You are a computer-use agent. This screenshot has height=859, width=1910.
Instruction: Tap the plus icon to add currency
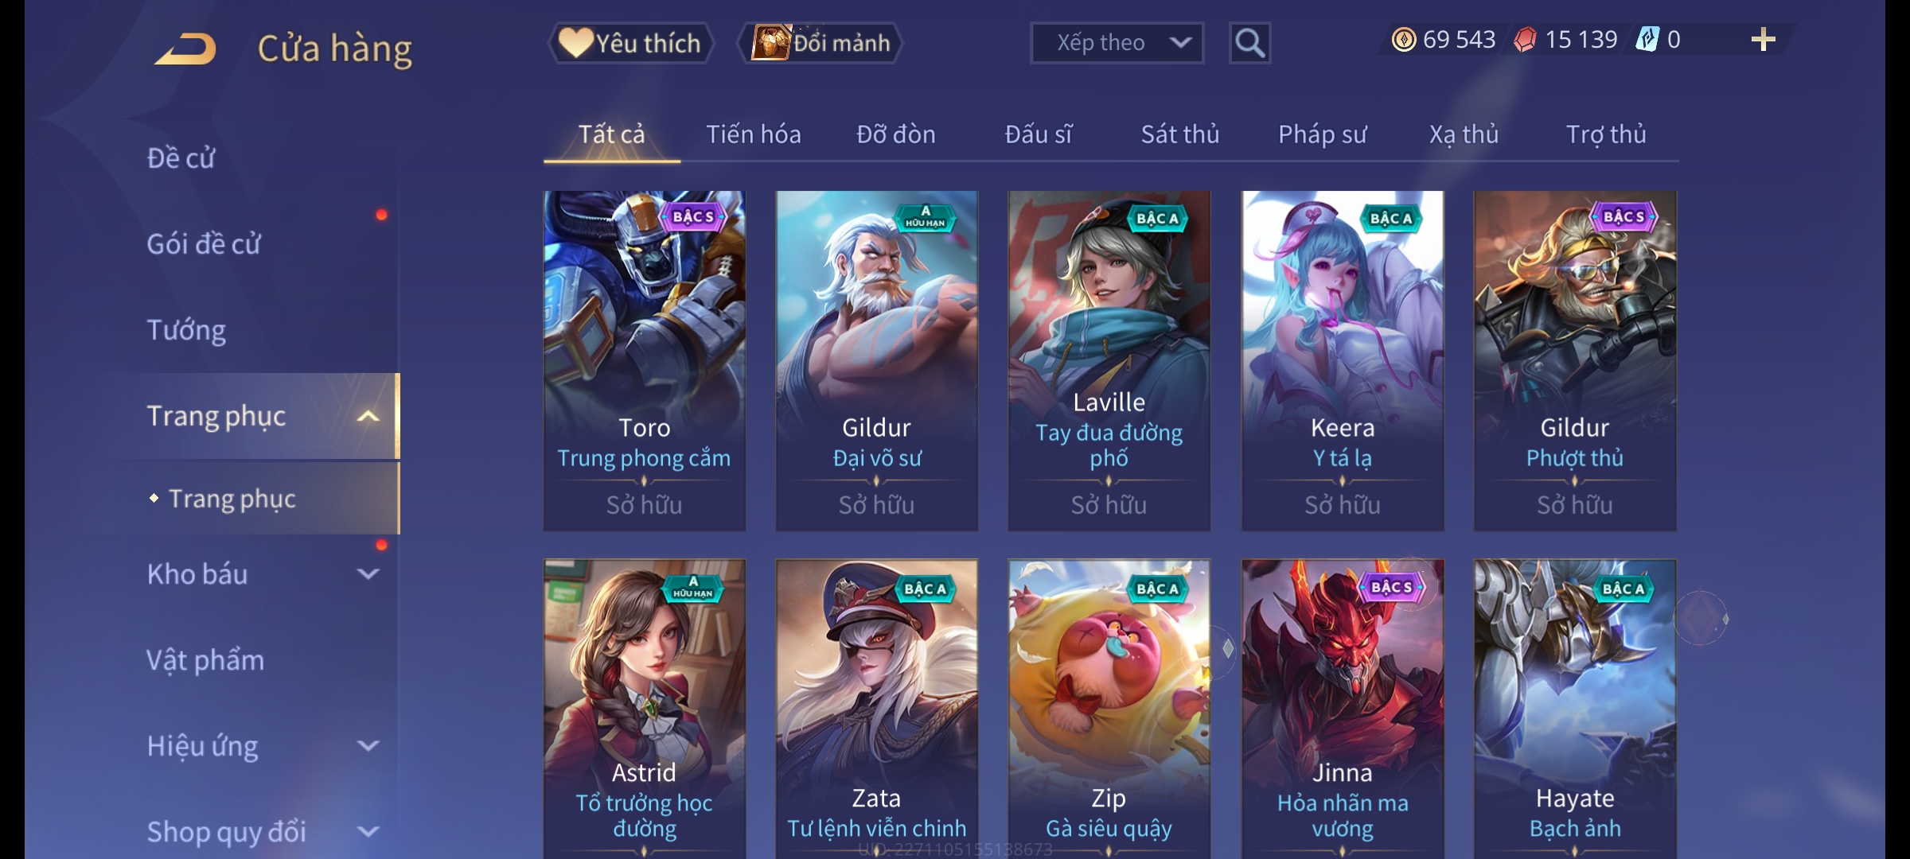click(x=1764, y=40)
